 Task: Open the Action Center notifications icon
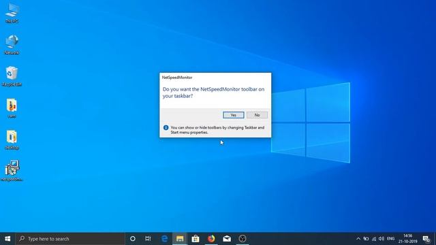426,239
